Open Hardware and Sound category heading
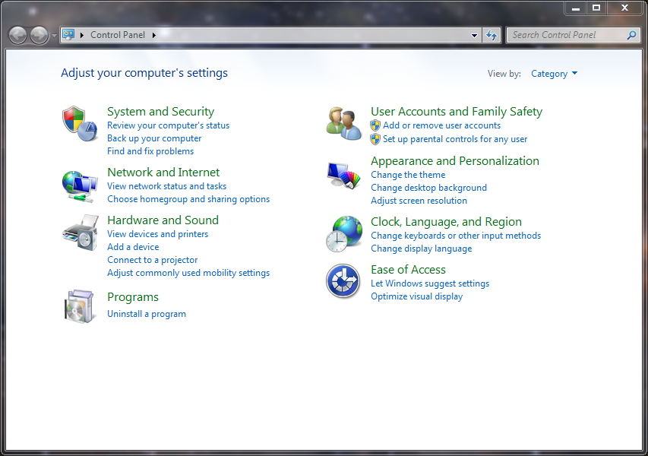Image resolution: width=648 pixels, height=456 pixels. pyautogui.click(x=163, y=220)
